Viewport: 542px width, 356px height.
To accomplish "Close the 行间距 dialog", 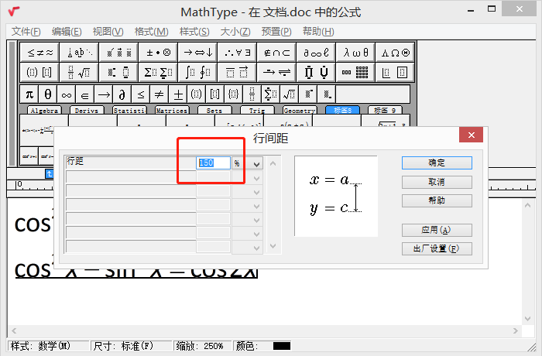I will point(471,135).
